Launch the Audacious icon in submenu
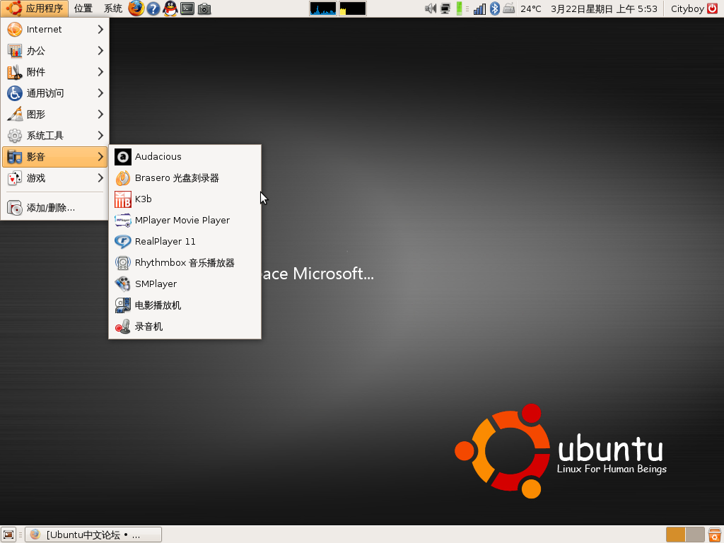 coord(123,157)
